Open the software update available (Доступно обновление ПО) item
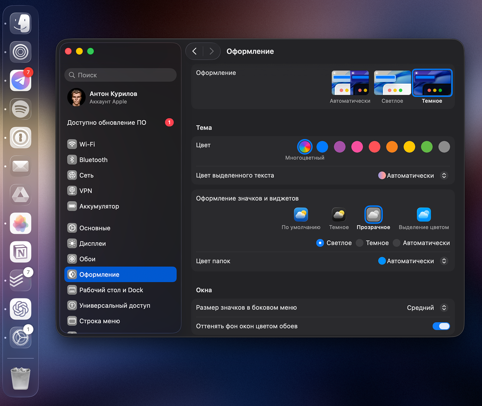This screenshot has width=482, height=406. pyautogui.click(x=107, y=122)
